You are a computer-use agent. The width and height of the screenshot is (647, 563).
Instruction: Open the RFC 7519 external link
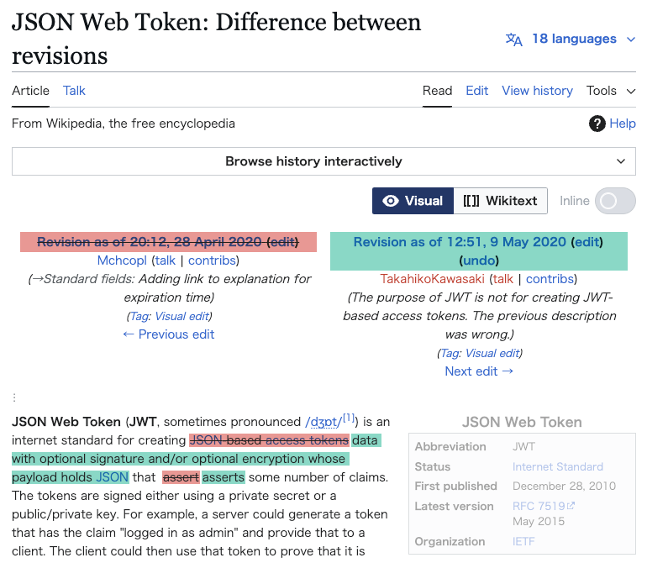pos(544,506)
